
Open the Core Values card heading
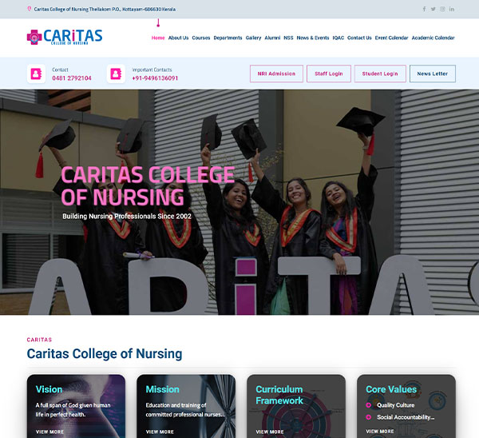point(391,389)
